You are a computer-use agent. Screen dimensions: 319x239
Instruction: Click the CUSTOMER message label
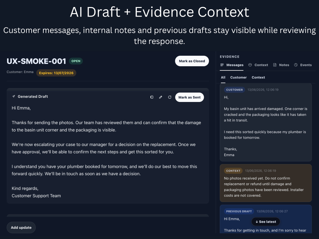(234, 90)
